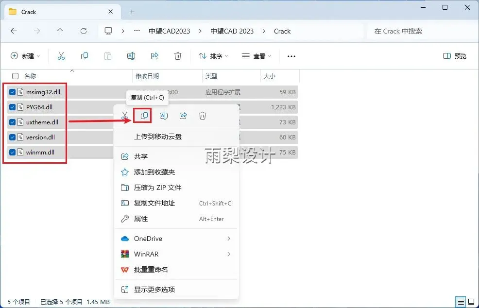The image size is (479, 308).
Task: Choose 添加到收藏夹 in the context menu
Action: [176, 172]
